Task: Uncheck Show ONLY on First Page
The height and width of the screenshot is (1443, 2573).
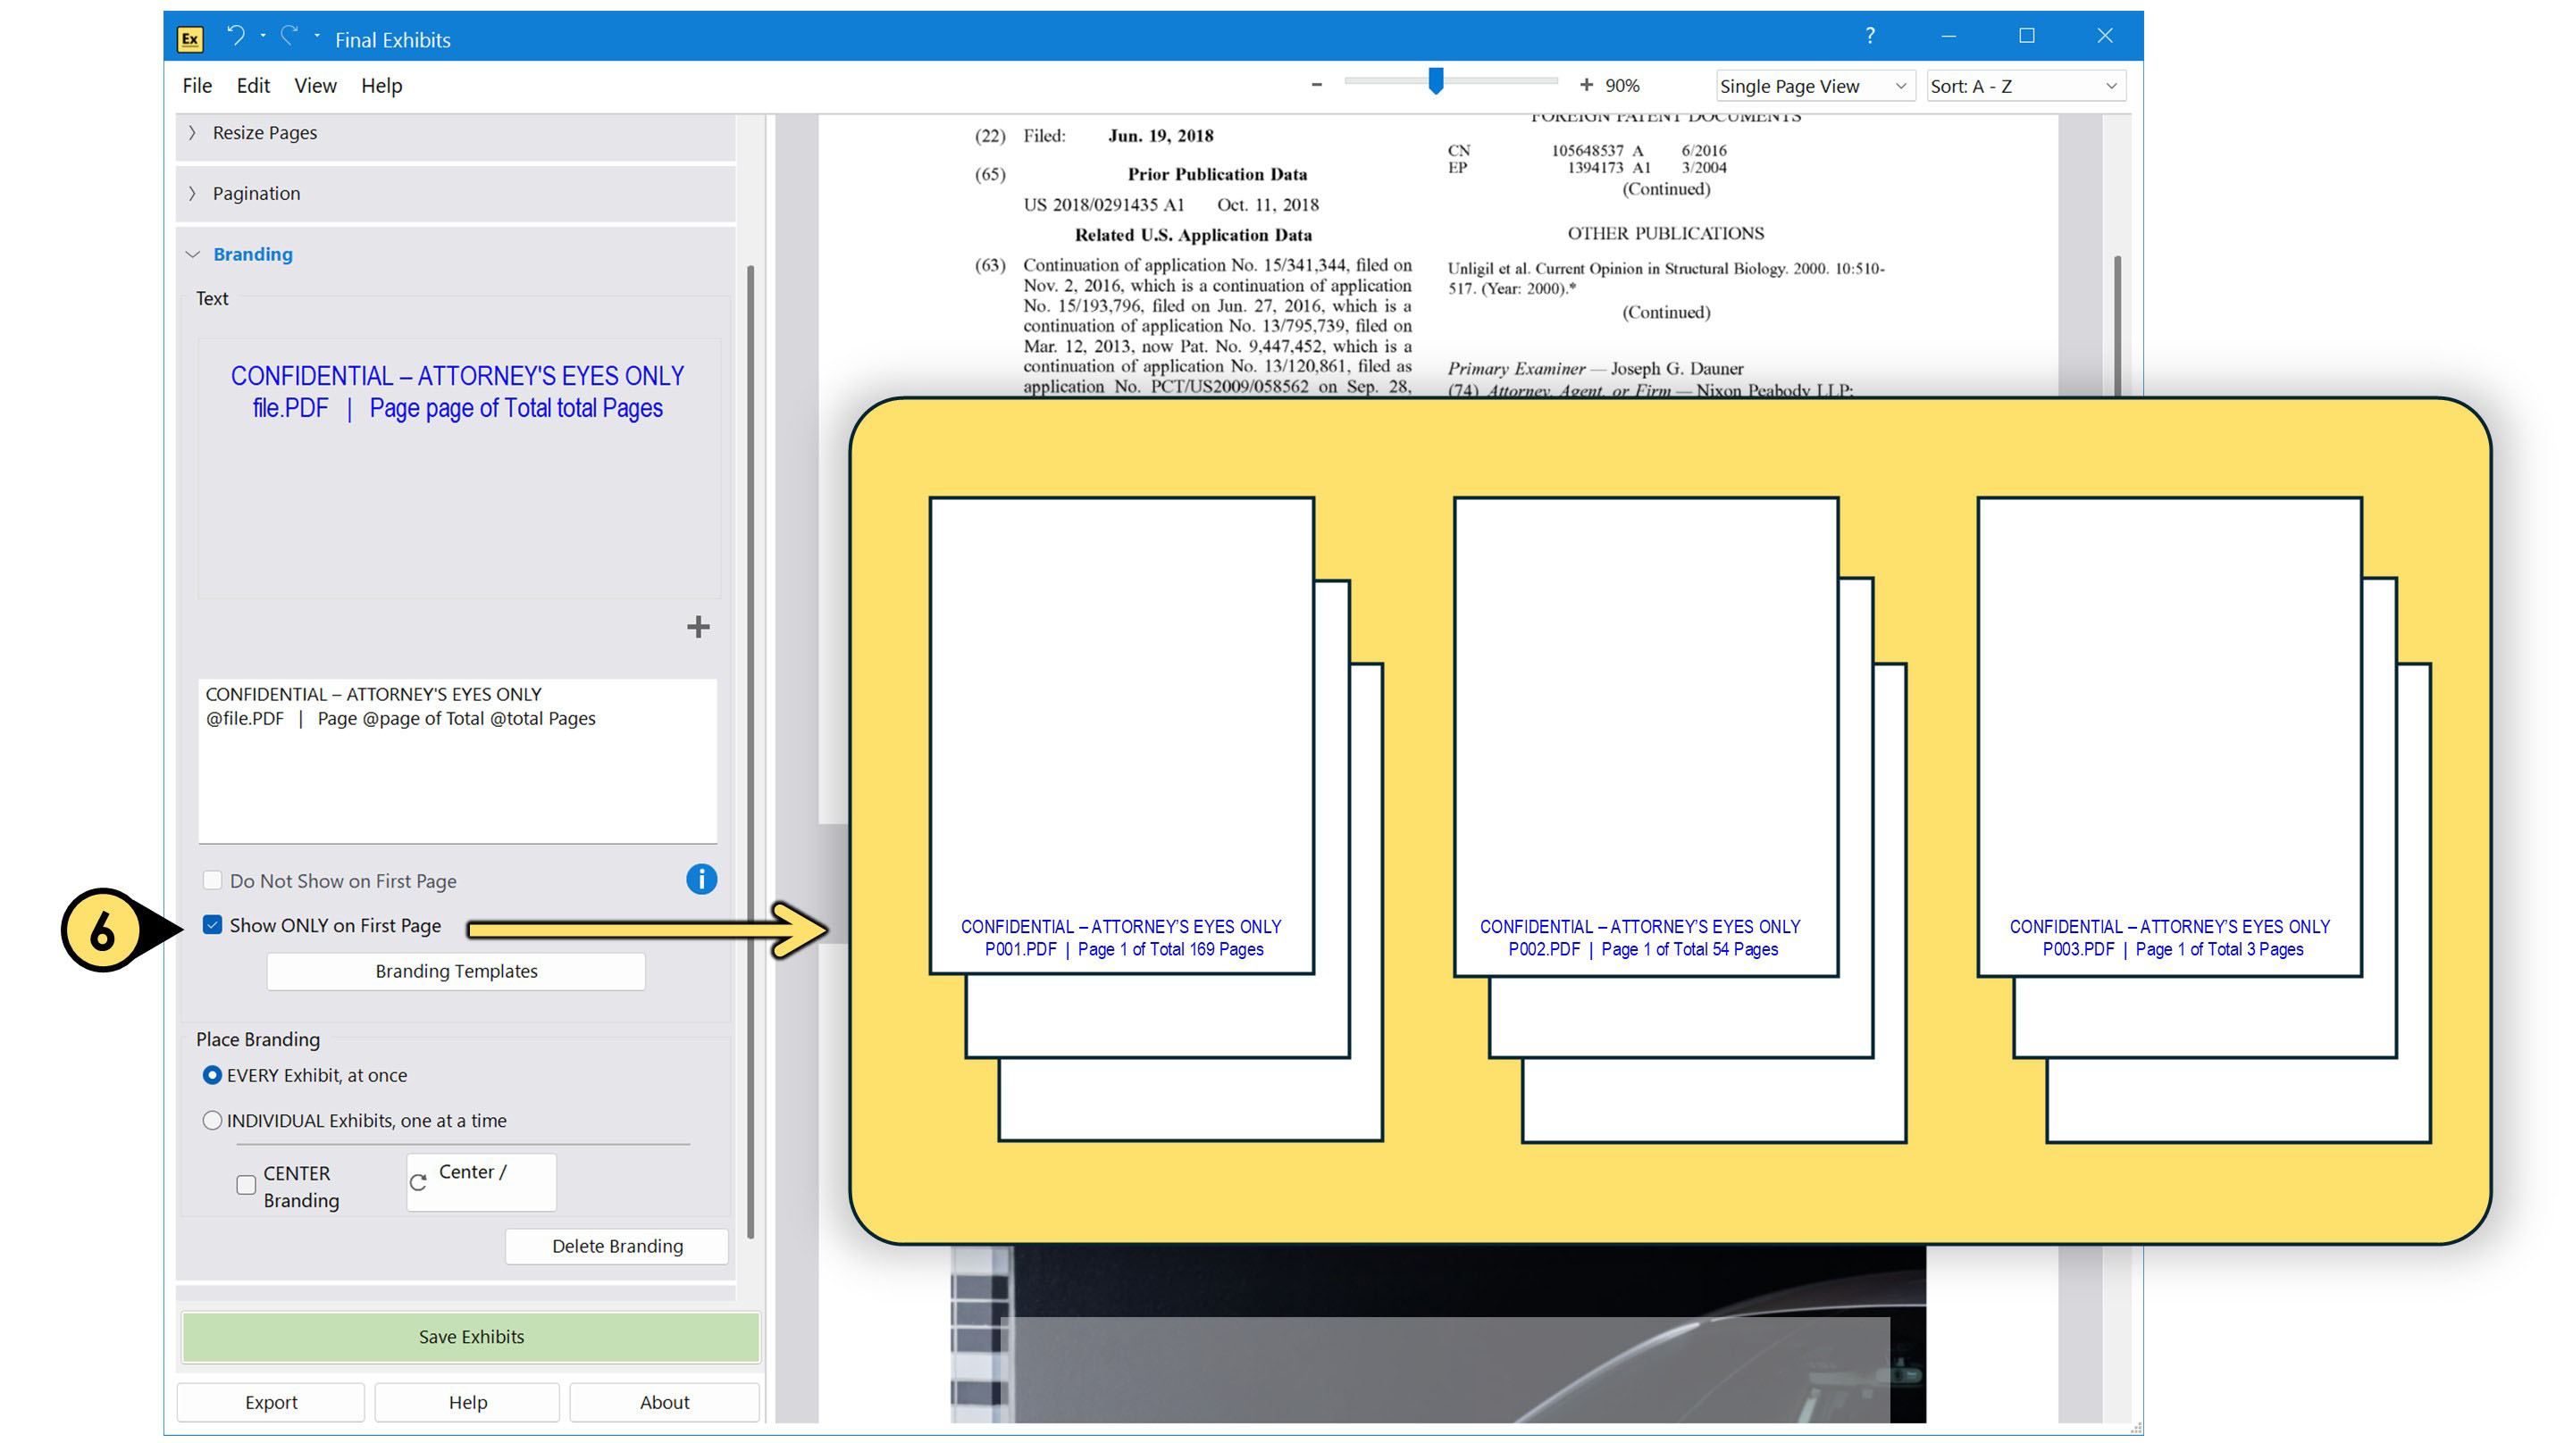Action: click(212, 925)
